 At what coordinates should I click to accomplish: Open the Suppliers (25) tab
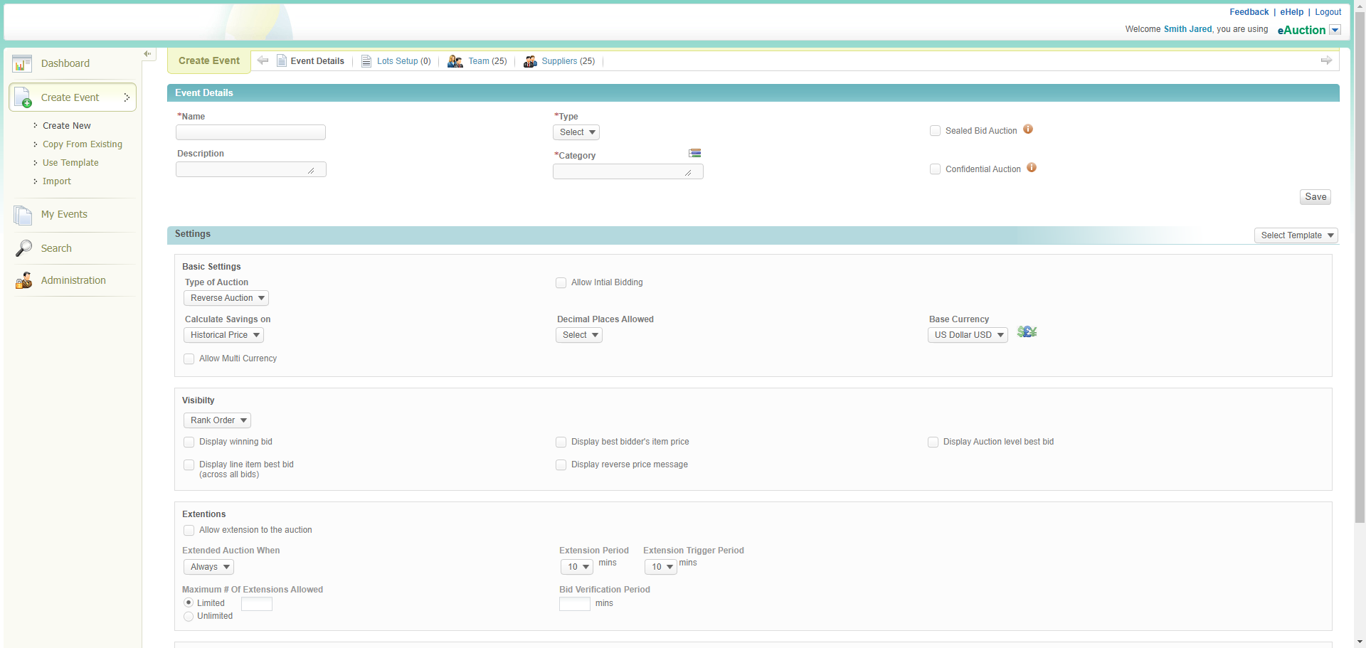(559, 61)
